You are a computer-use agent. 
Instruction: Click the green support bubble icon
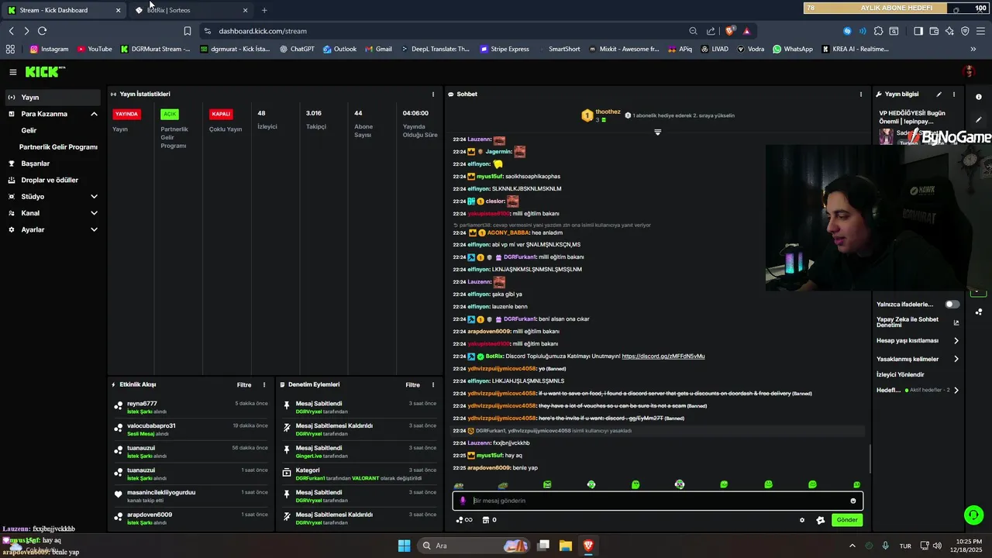(973, 515)
